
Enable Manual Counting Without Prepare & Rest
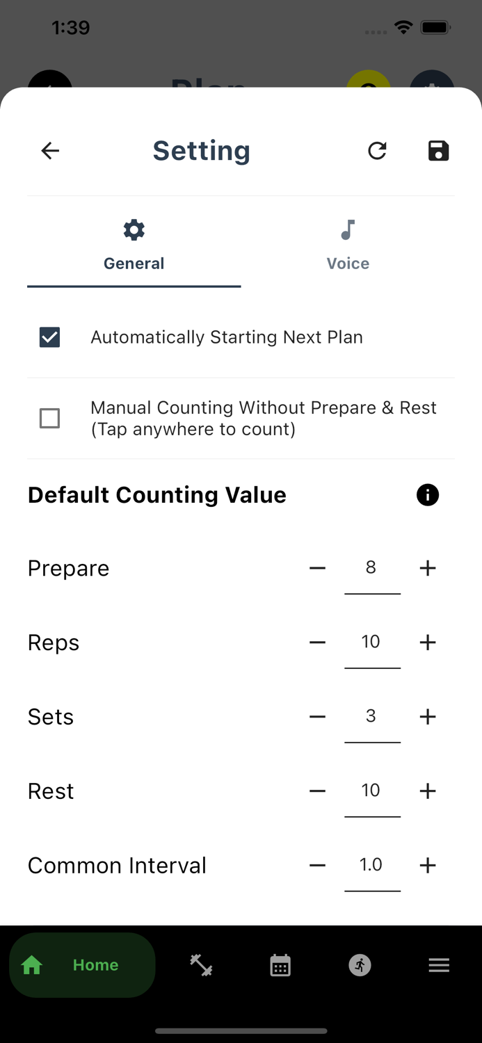tap(49, 418)
